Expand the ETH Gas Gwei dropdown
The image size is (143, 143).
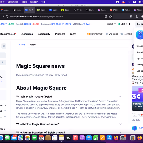click(x=82, y=24)
